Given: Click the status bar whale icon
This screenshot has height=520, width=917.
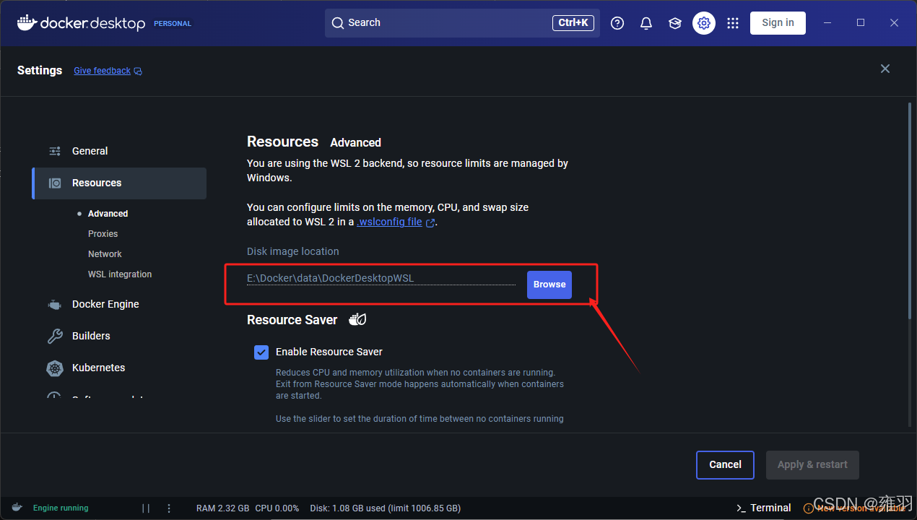Looking at the screenshot, I should tap(17, 508).
